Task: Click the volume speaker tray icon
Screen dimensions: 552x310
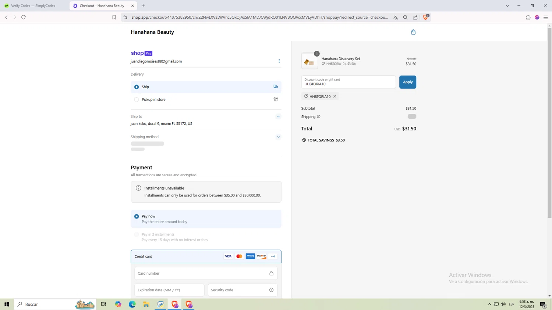Action: point(503,304)
